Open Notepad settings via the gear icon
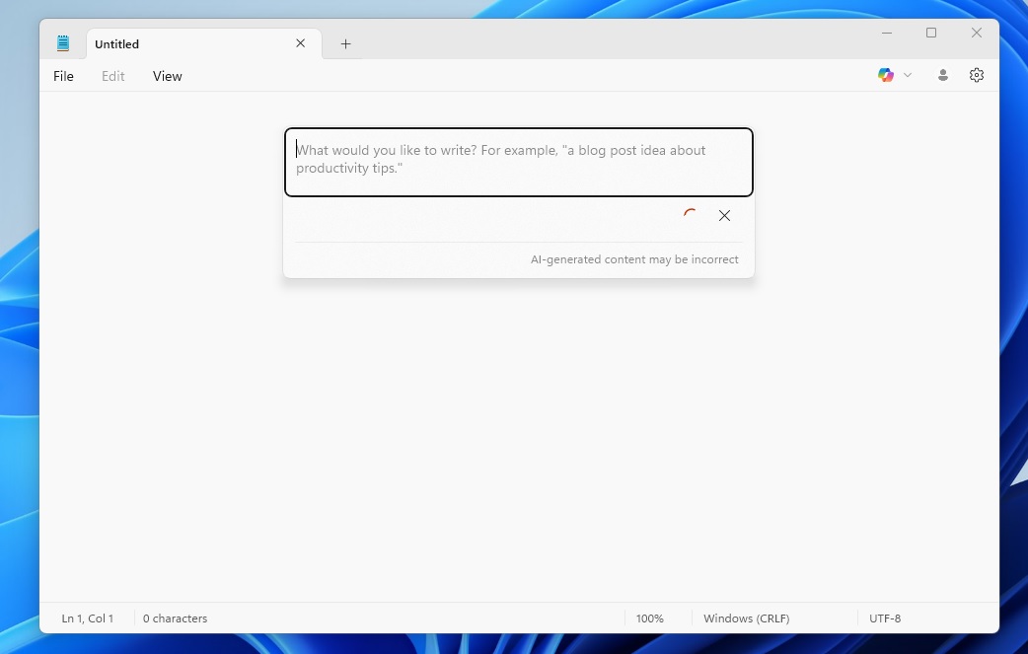 976,75
